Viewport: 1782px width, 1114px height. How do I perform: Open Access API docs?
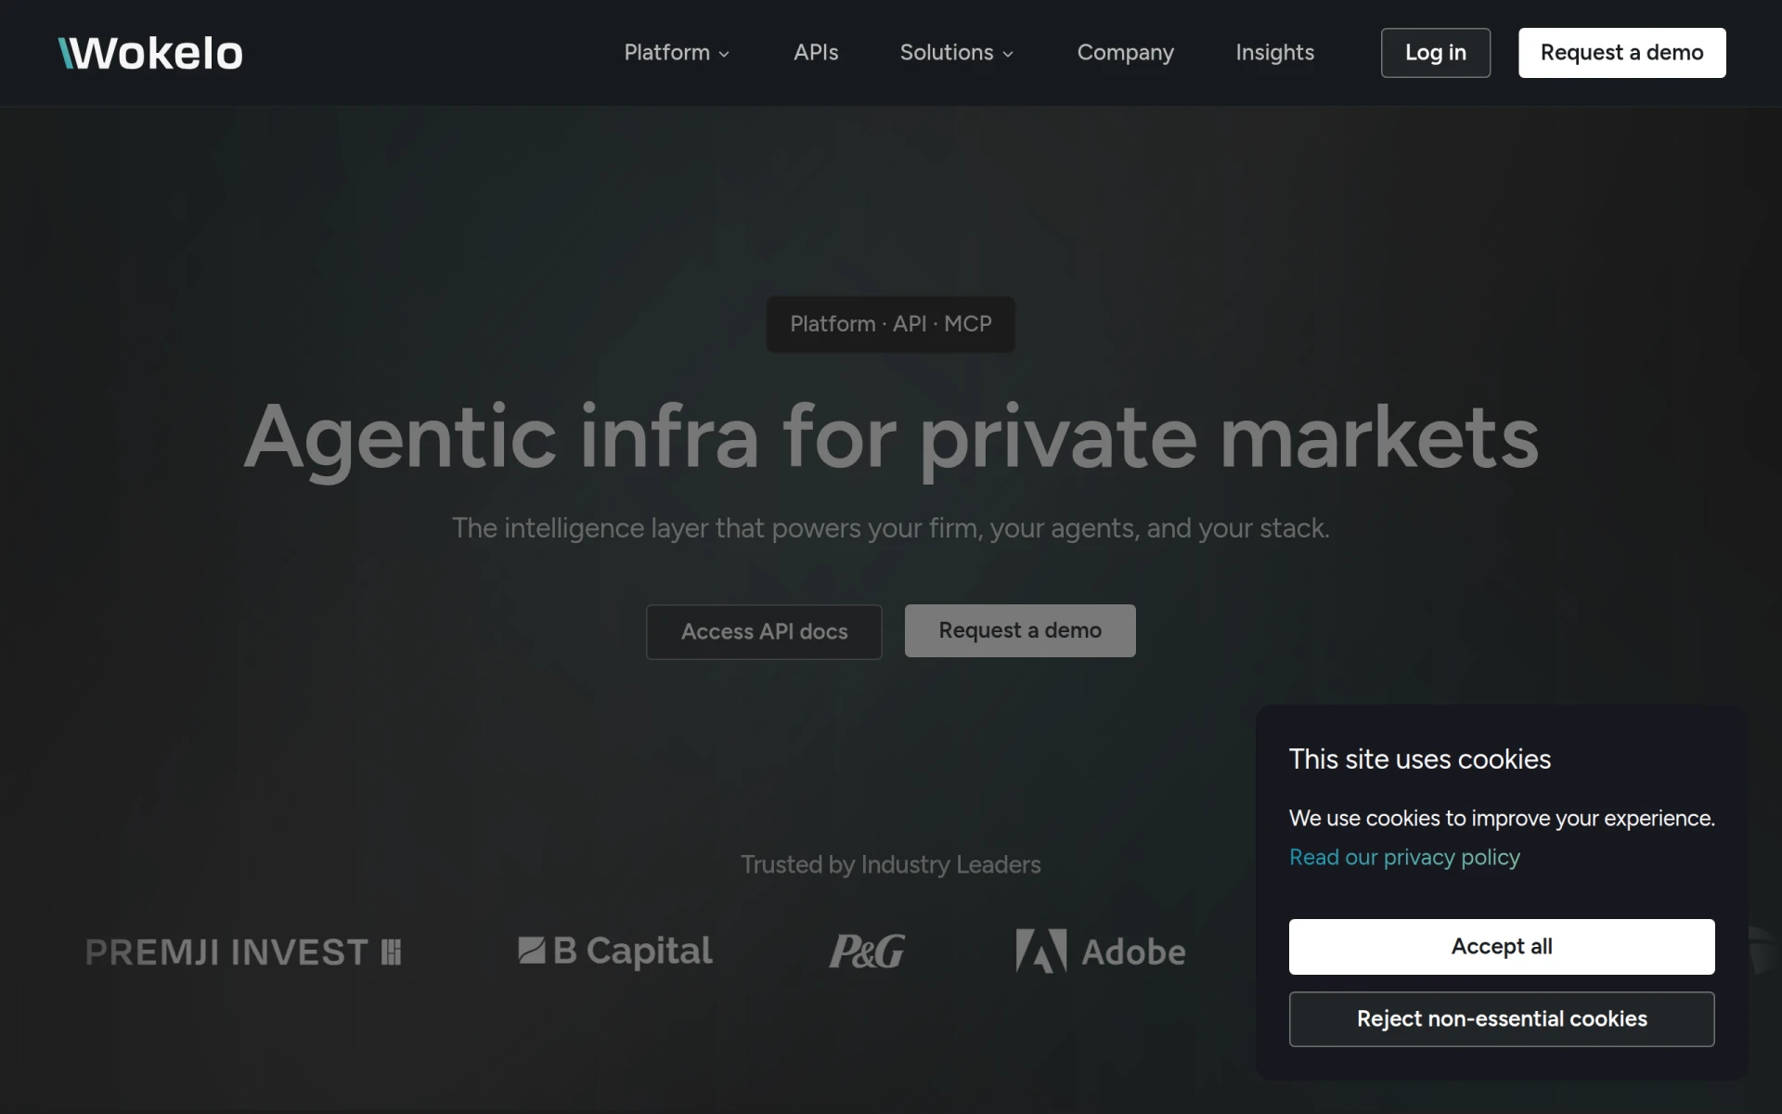tap(764, 631)
